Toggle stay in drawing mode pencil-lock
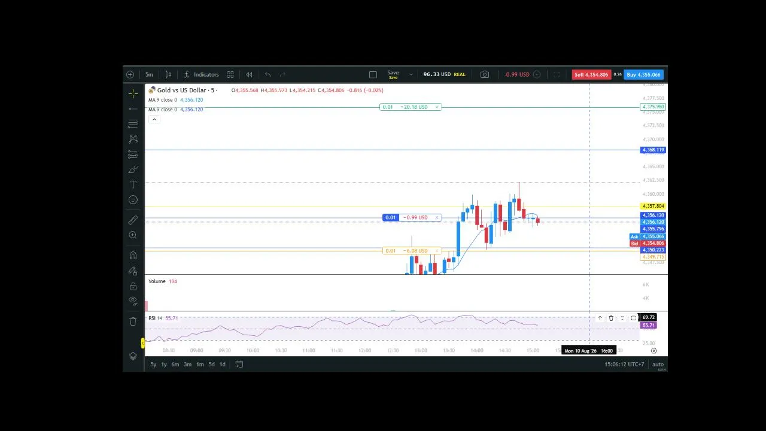The height and width of the screenshot is (431, 766). coord(133,271)
